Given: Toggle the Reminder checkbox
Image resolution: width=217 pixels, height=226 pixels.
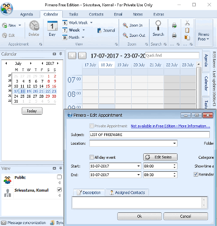Looking at the screenshot, I should [196, 174].
